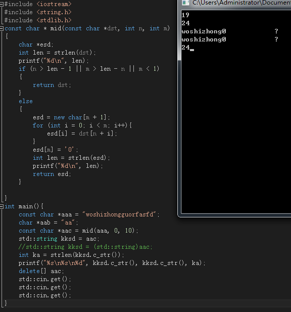This screenshot has height=312, width=291.
Task: Click the '#include <stdlib.h>' line
Action: [38, 20]
